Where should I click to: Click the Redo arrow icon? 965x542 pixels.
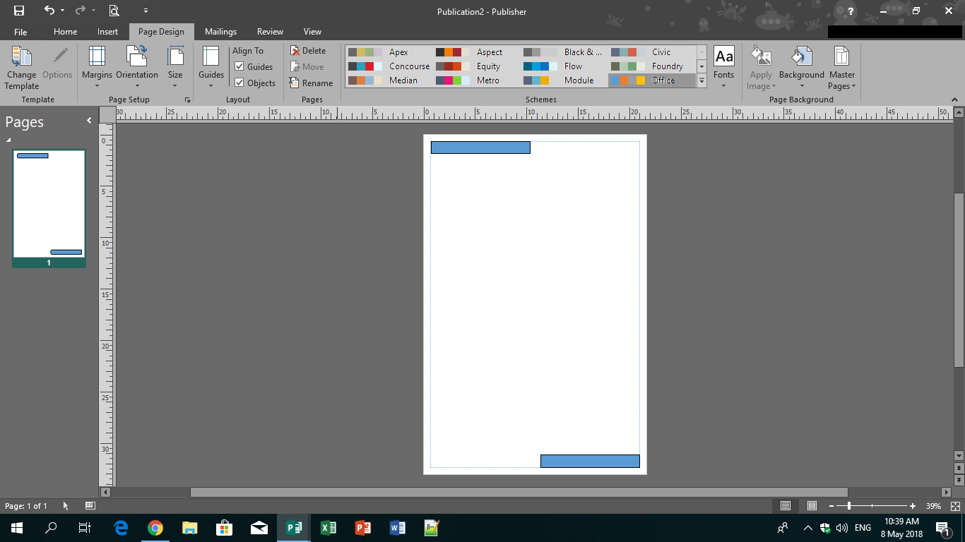(x=80, y=11)
